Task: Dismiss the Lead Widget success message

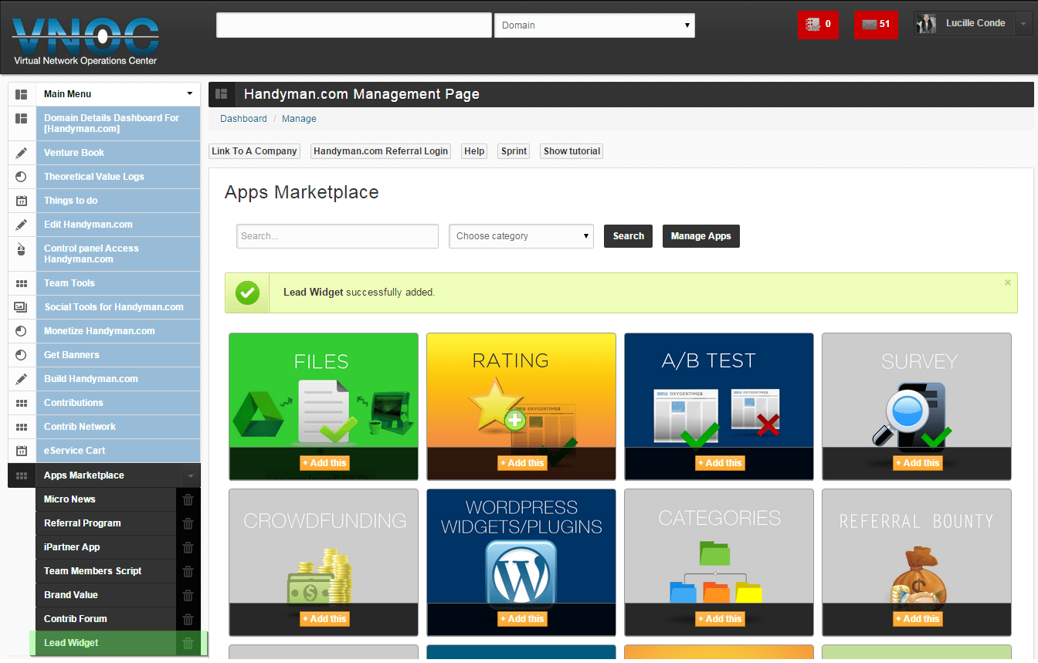Action: 1007,282
